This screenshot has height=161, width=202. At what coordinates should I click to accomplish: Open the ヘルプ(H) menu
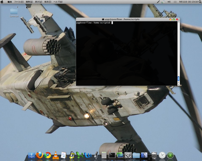58,2
